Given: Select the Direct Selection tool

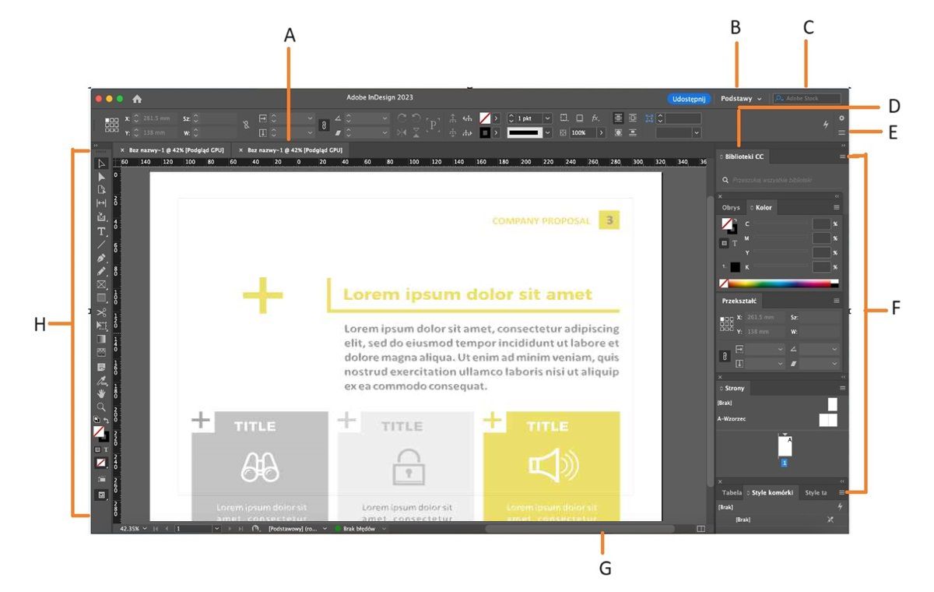Looking at the screenshot, I should pyautogui.click(x=102, y=177).
